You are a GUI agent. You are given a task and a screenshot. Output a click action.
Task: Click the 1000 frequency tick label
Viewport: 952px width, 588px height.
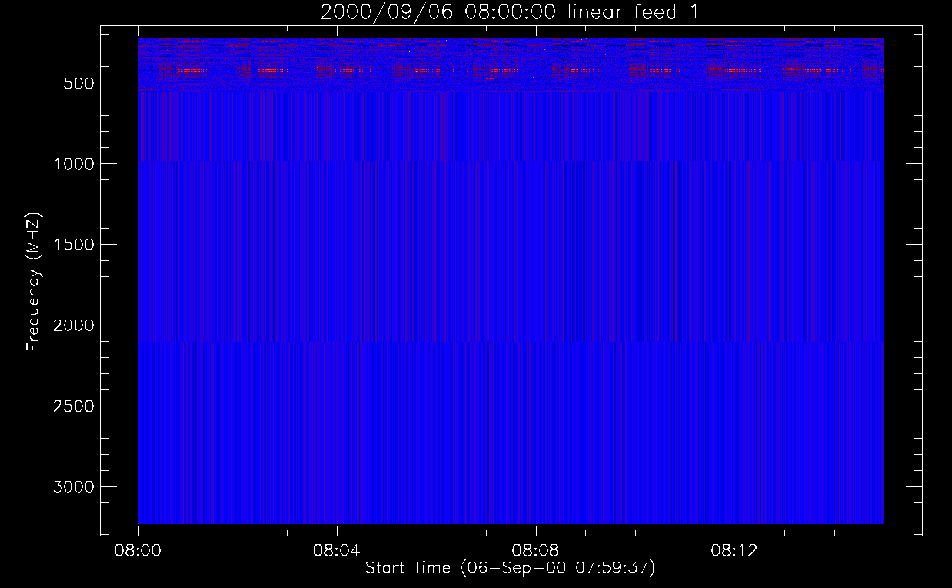(x=74, y=164)
